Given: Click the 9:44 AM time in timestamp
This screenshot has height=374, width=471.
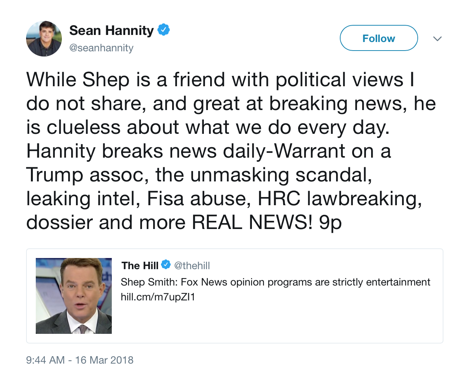Looking at the screenshot, I should (x=45, y=360).
